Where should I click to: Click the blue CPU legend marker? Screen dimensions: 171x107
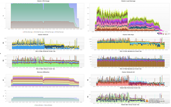[54, 32]
